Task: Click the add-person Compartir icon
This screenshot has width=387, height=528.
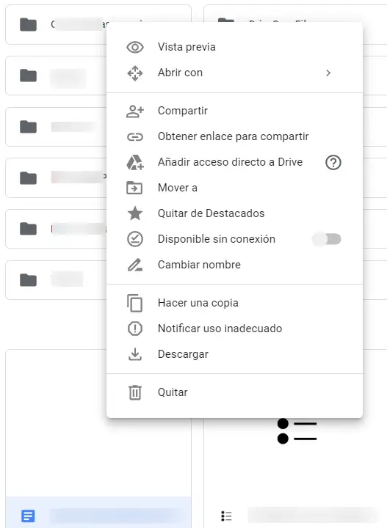Action: pos(135,111)
